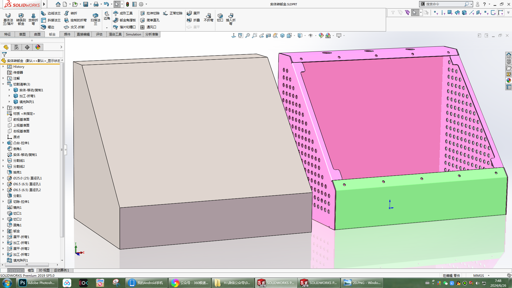Select the 填充阵列1 feature in tree
The height and width of the screenshot is (288, 512).
[x=21, y=260]
